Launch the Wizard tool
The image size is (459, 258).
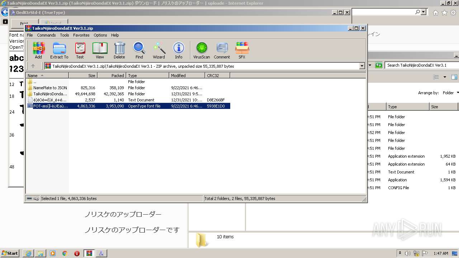pyautogui.click(x=159, y=51)
